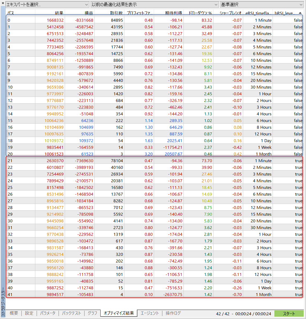Click expected payoff -11754.21 in pass 19
The height and width of the screenshot is (319, 306).
(x=173, y=147)
